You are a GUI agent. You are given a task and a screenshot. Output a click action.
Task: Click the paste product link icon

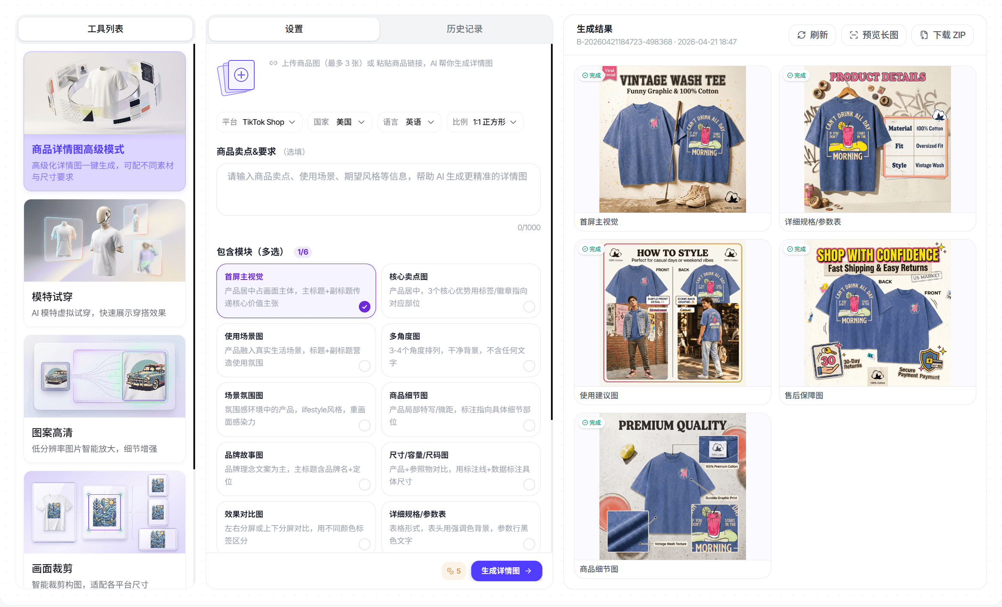click(273, 63)
